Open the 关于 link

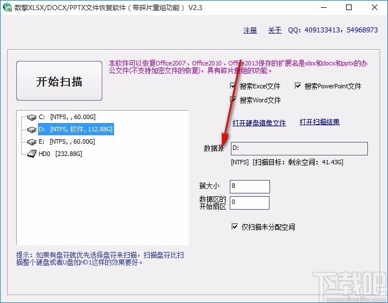point(275,30)
